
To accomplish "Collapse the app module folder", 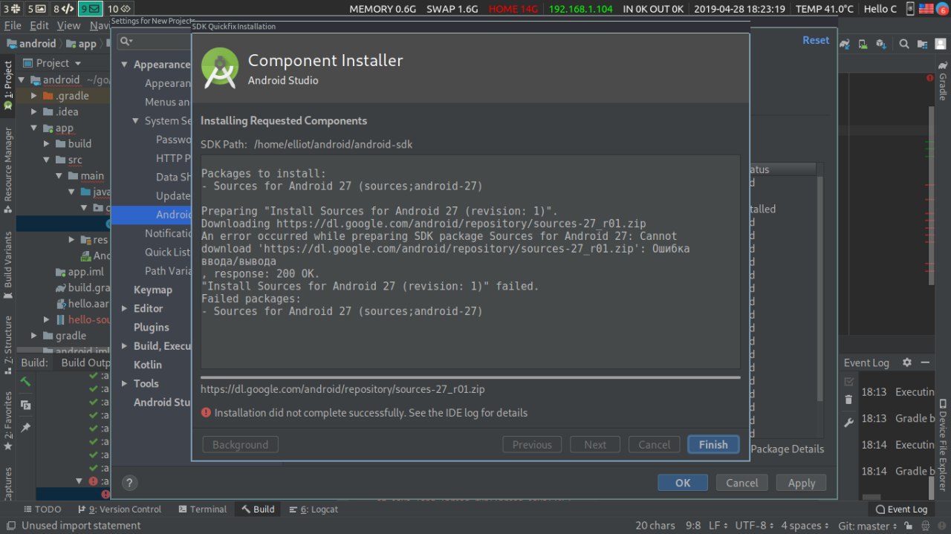I will pos(34,128).
